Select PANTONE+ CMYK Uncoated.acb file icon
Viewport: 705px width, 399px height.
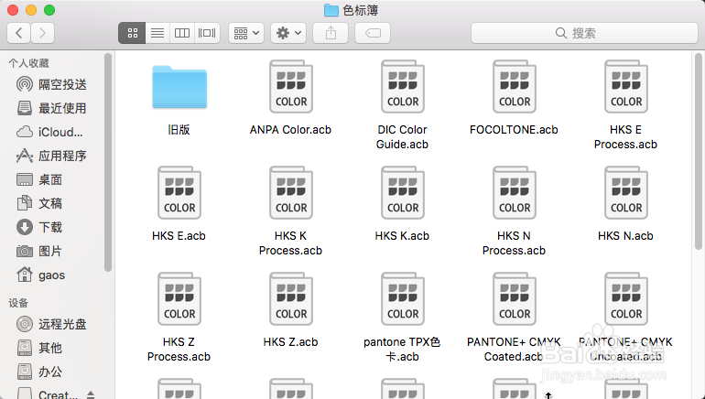[626, 299]
